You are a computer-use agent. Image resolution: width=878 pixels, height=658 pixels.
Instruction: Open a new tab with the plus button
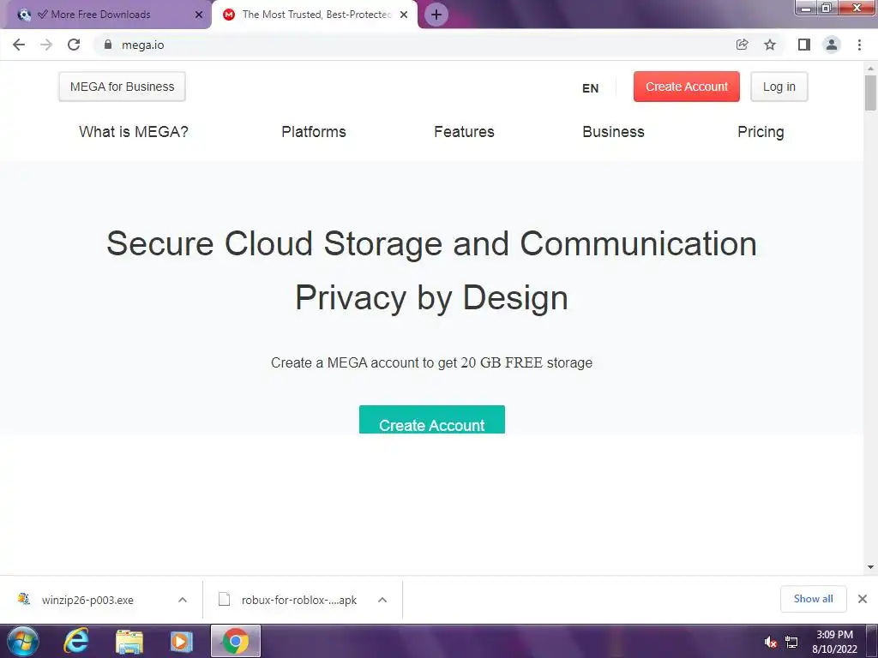[x=436, y=15]
